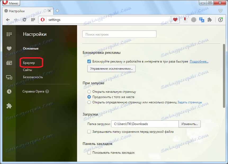Click the Поиск настроек search field

pos(119,34)
